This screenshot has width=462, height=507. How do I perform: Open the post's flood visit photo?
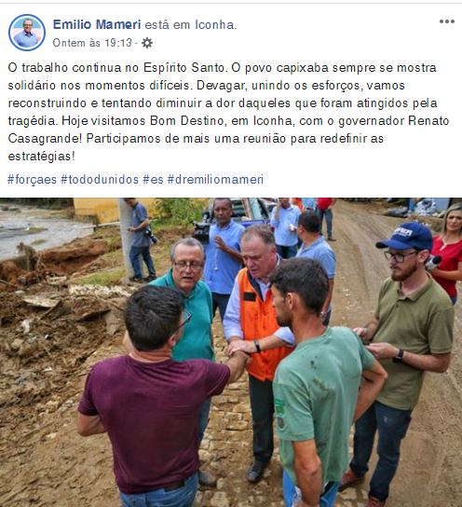[231, 352]
